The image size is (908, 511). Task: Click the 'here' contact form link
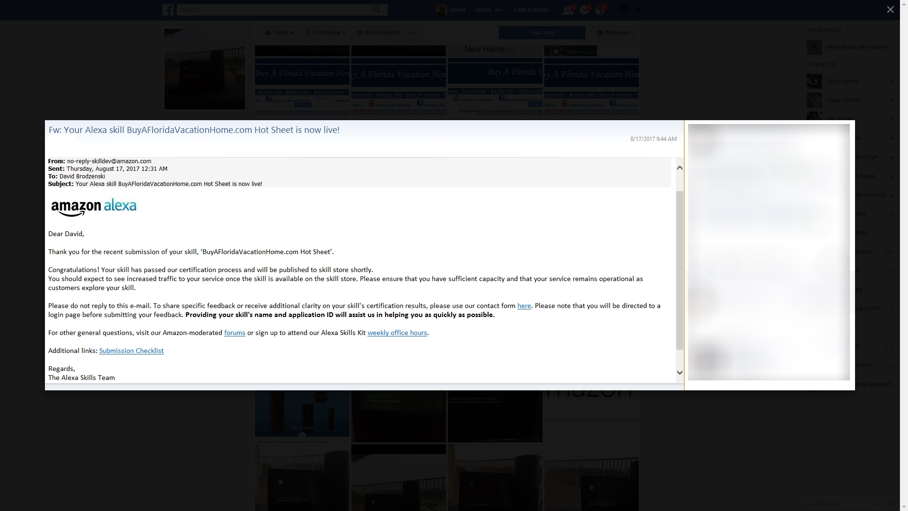tap(524, 306)
